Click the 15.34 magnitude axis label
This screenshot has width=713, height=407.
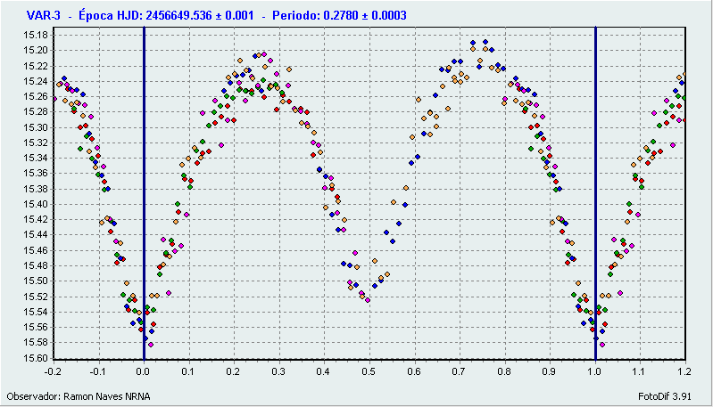coord(36,158)
